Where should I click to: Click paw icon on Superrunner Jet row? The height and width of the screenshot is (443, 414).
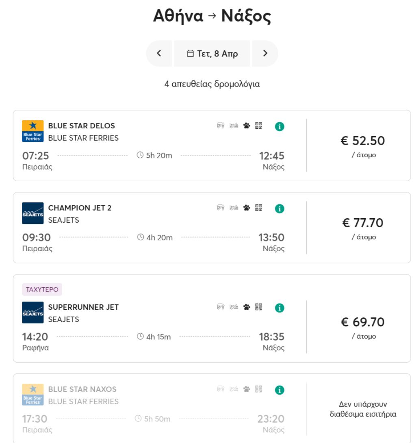pyautogui.click(x=247, y=307)
